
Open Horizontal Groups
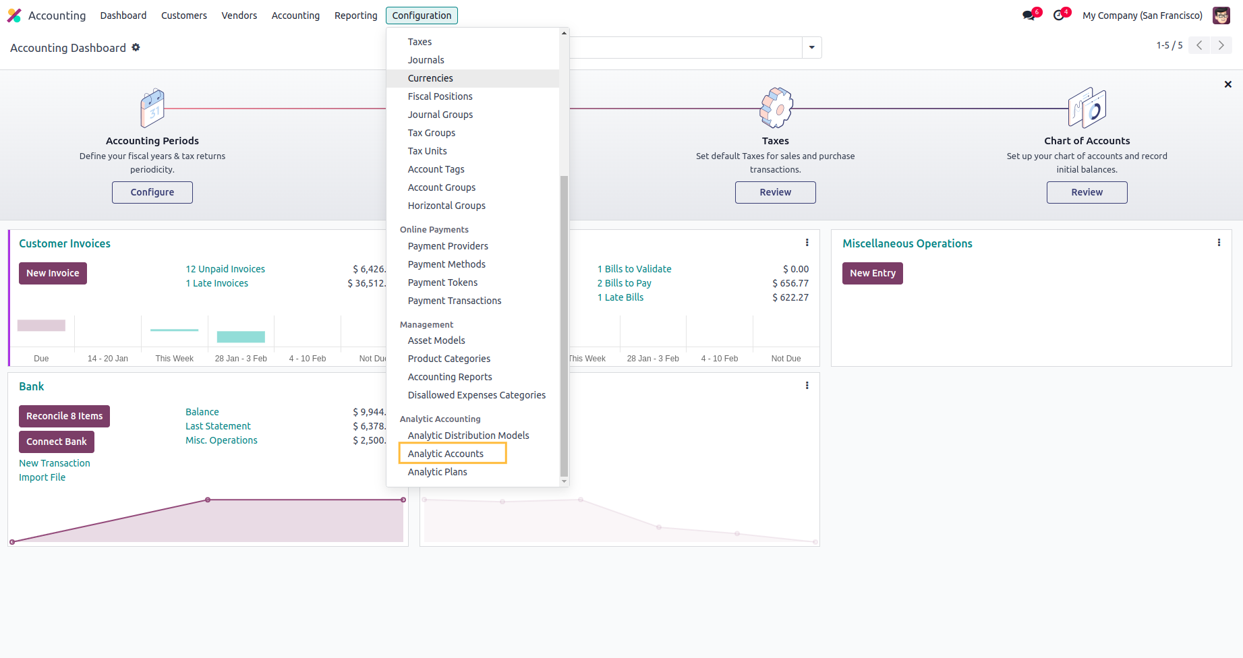[473, 206]
